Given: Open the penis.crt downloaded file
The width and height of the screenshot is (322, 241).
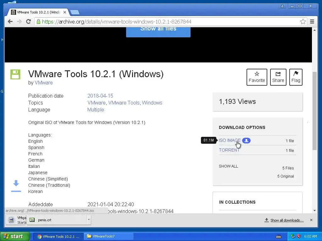Looking at the screenshot, I should coord(57,220).
